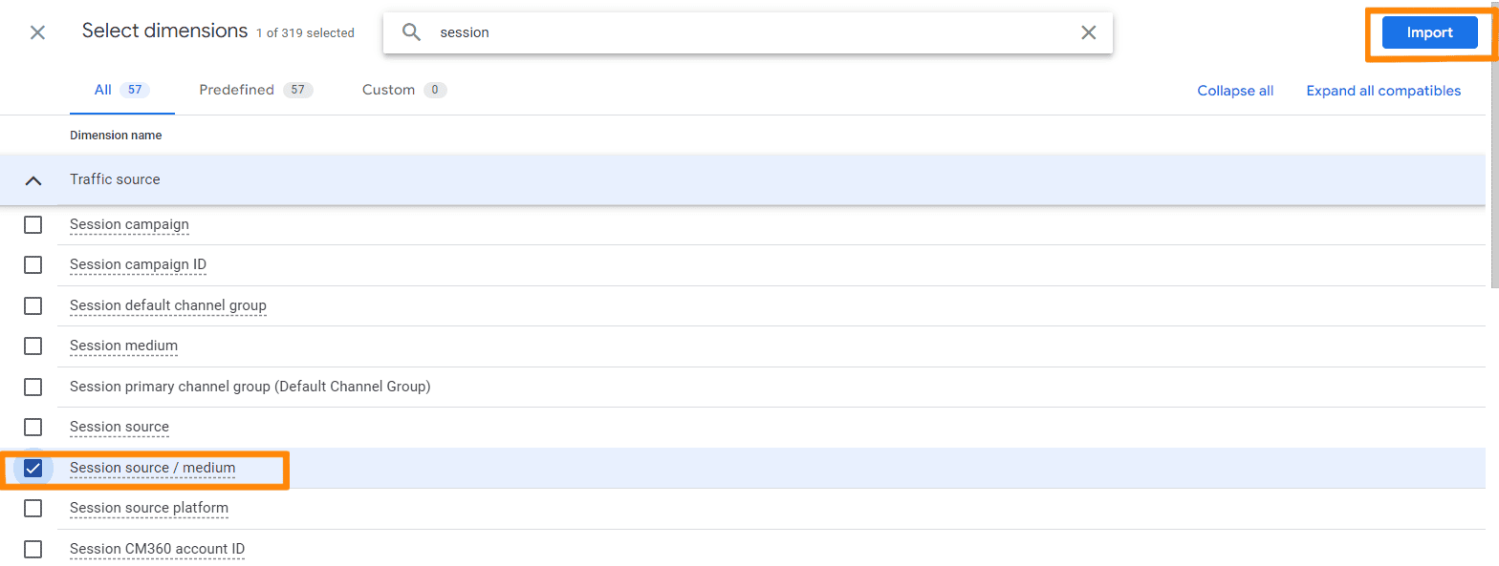This screenshot has width=1499, height=566.
Task: Check the Session source platform checkbox
Action: tap(33, 508)
